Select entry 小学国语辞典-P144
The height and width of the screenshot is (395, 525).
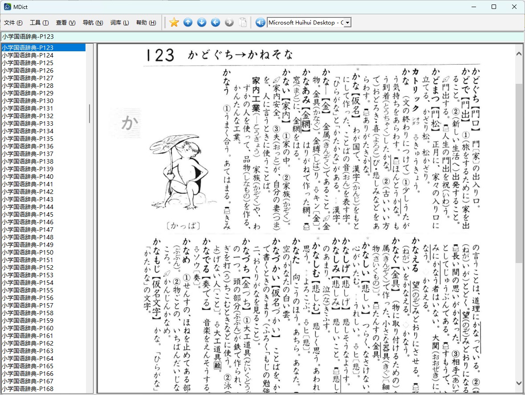click(x=43, y=206)
